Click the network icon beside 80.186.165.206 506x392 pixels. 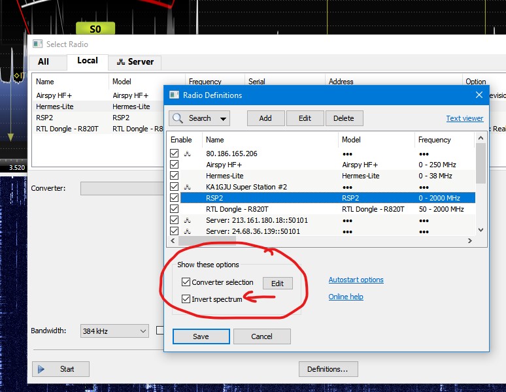coord(188,154)
